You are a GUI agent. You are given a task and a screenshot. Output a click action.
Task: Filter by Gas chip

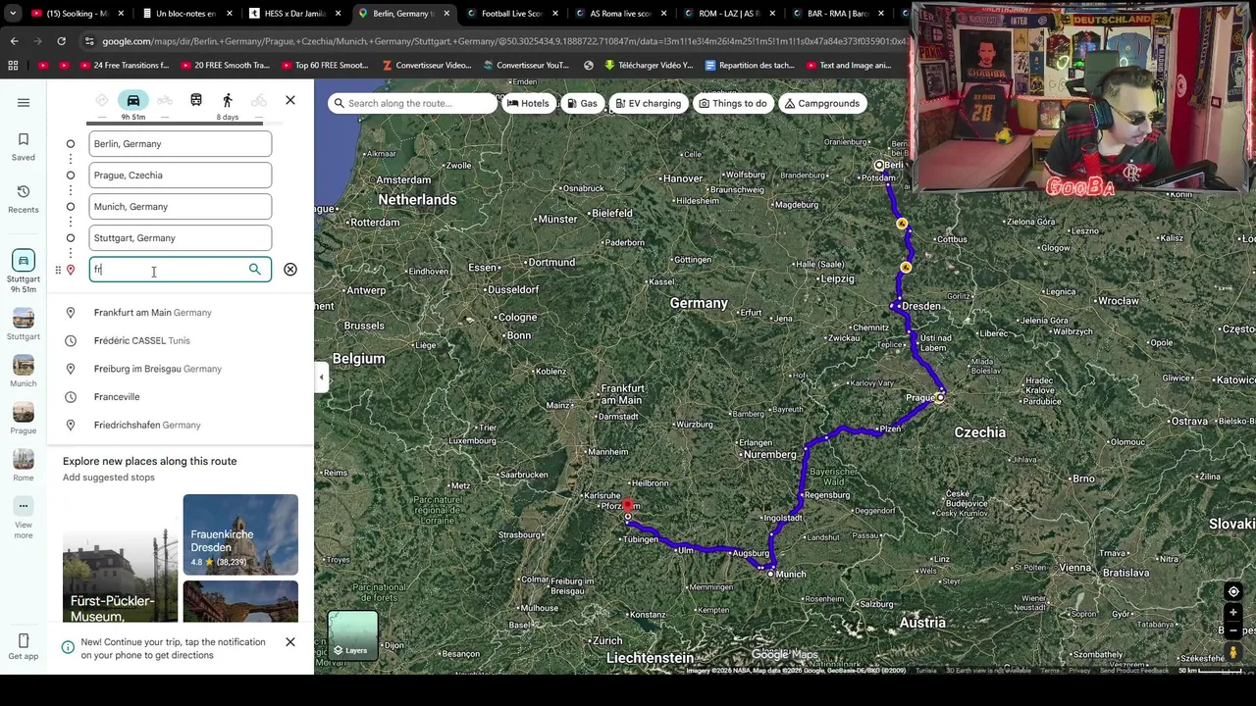click(581, 104)
